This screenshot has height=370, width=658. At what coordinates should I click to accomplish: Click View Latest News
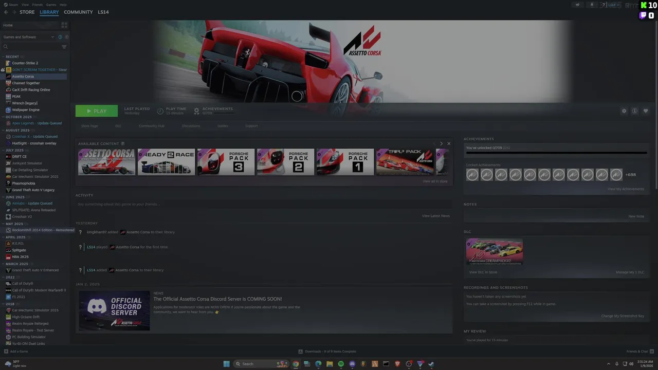coord(436,216)
